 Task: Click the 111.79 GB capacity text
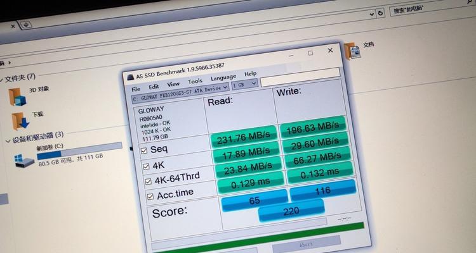(x=155, y=138)
